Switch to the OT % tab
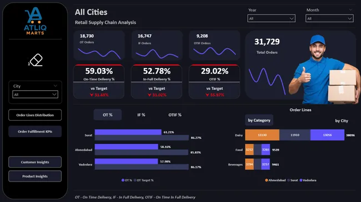 coord(108,115)
